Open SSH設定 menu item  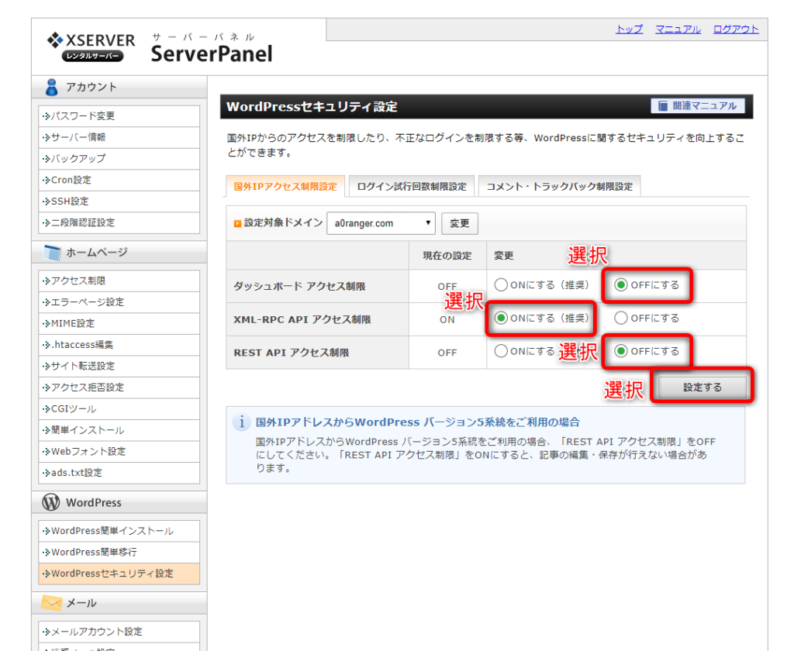119,201
